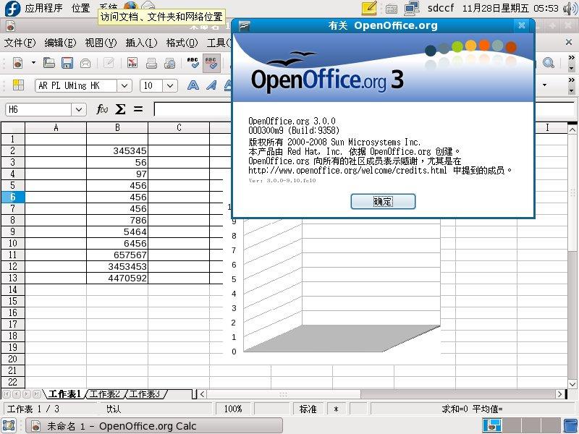The width and height of the screenshot is (579, 434).
Task: Save the spreadsheet with the floppy icon
Action: pyautogui.click(x=67, y=63)
